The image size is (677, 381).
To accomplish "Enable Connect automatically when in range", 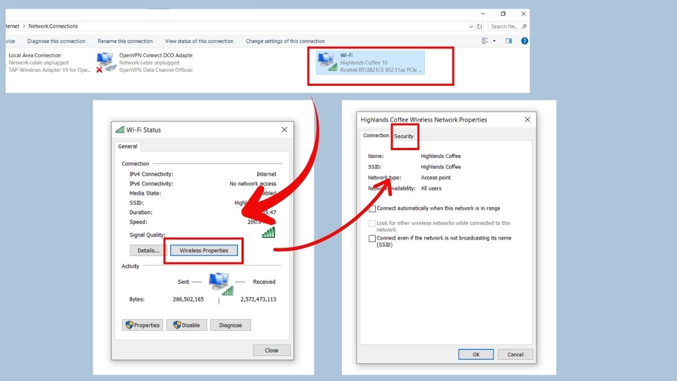I will [x=372, y=209].
